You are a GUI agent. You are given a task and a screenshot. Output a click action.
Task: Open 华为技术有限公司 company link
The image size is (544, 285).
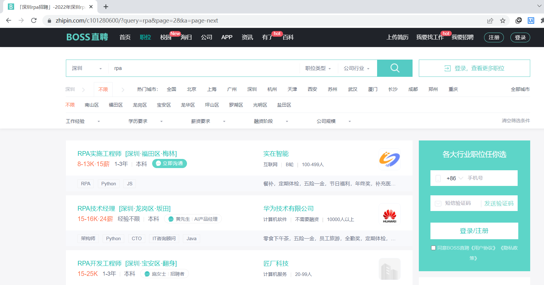[x=288, y=208]
